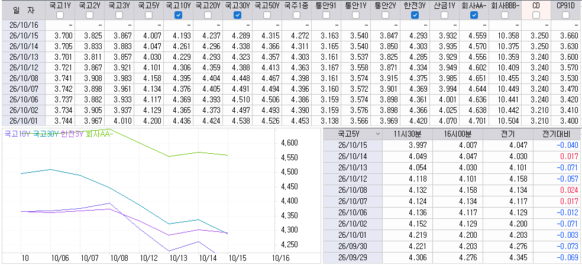Uncheck the 국고10Y checkbox
Screen dimensions: 582x265
[x=178, y=15]
